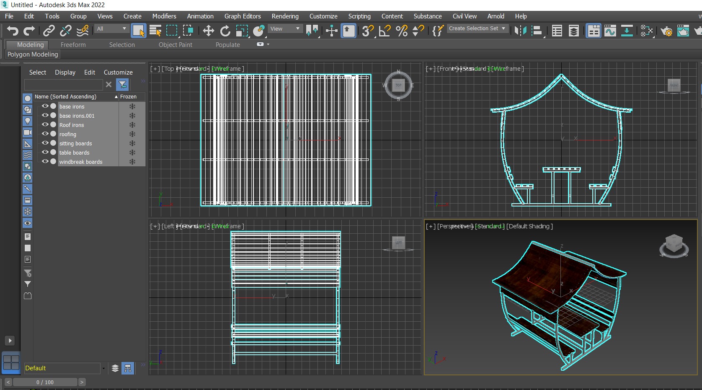Clear the Scene Explorer search field

[x=108, y=84]
